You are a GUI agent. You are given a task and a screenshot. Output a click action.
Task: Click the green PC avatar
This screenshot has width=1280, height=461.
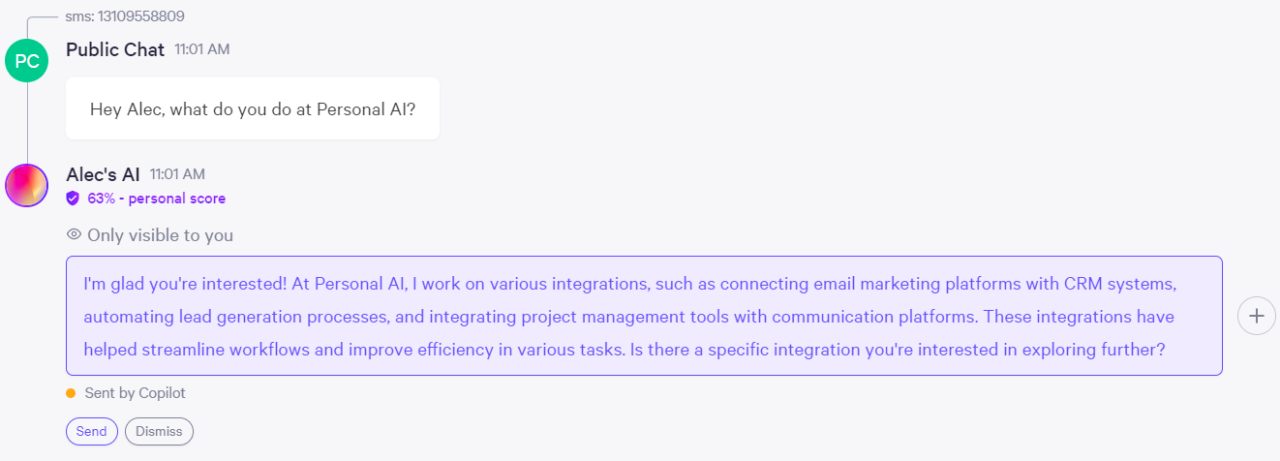(27, 61)
